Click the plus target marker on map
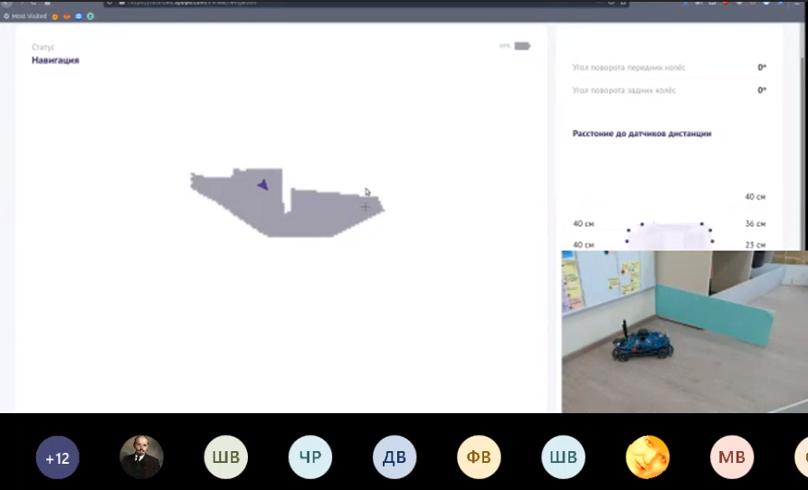The height and width of the screenshot is (490, 808). (365, 207)
